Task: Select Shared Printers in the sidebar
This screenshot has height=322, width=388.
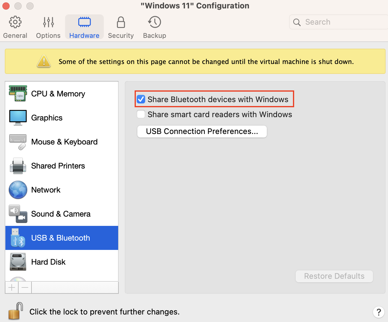Action: pyautogui.click(x=62, y=166)
